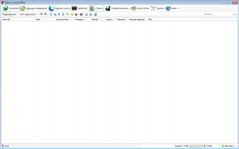239x149 pixels.
Task: Click the green start downloads icon
Action: pyautogui.click(x=68, y=14)
